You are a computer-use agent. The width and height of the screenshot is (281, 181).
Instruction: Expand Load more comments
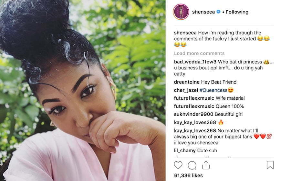tap(199, 53)
